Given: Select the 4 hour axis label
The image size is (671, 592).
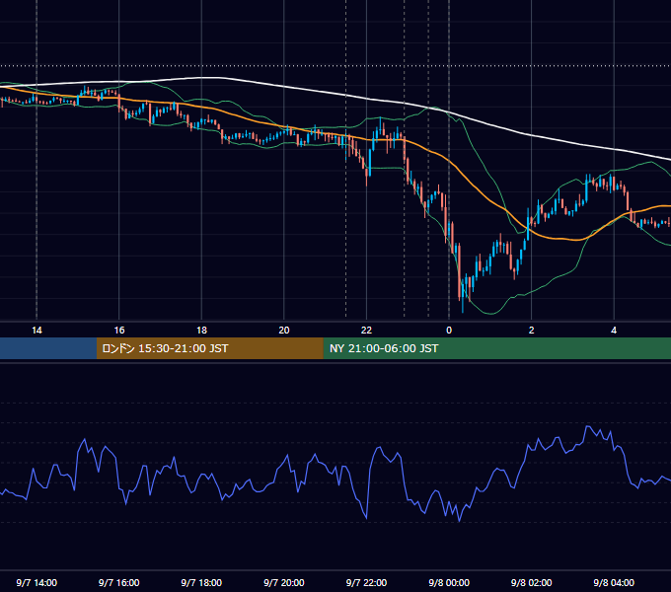Looking at the screenshot, I should tap(614, 331).
